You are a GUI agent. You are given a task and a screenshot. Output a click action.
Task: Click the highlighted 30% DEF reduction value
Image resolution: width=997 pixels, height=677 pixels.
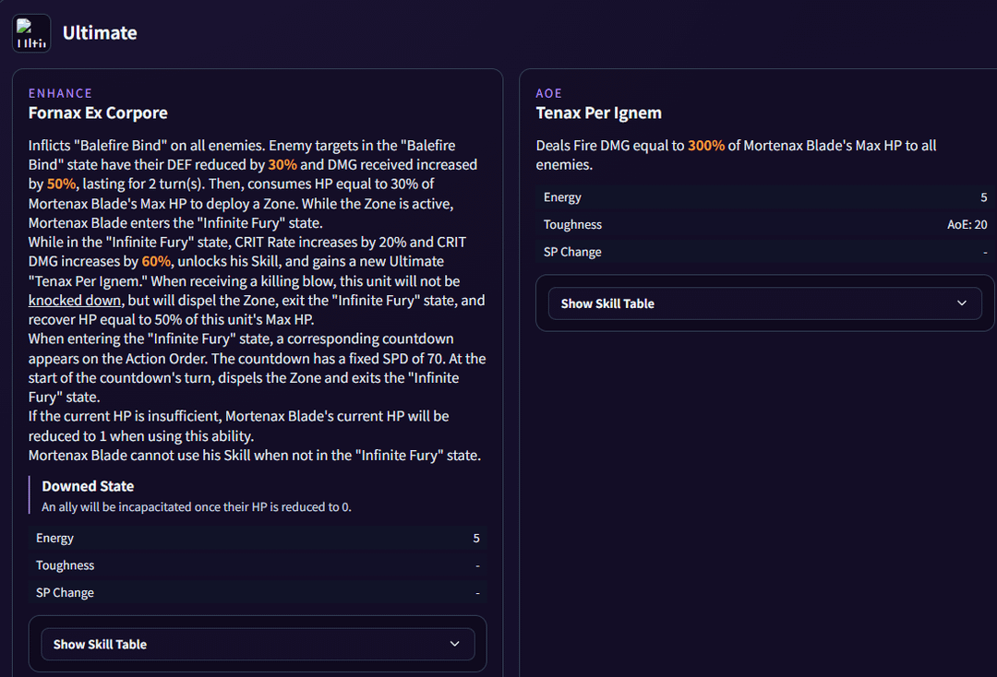(282, 165)
